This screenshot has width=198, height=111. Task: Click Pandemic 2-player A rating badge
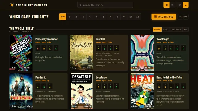coord(38,86)
